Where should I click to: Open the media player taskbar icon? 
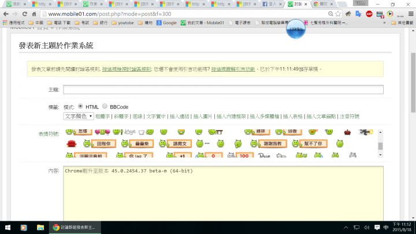tap(24, 228)
